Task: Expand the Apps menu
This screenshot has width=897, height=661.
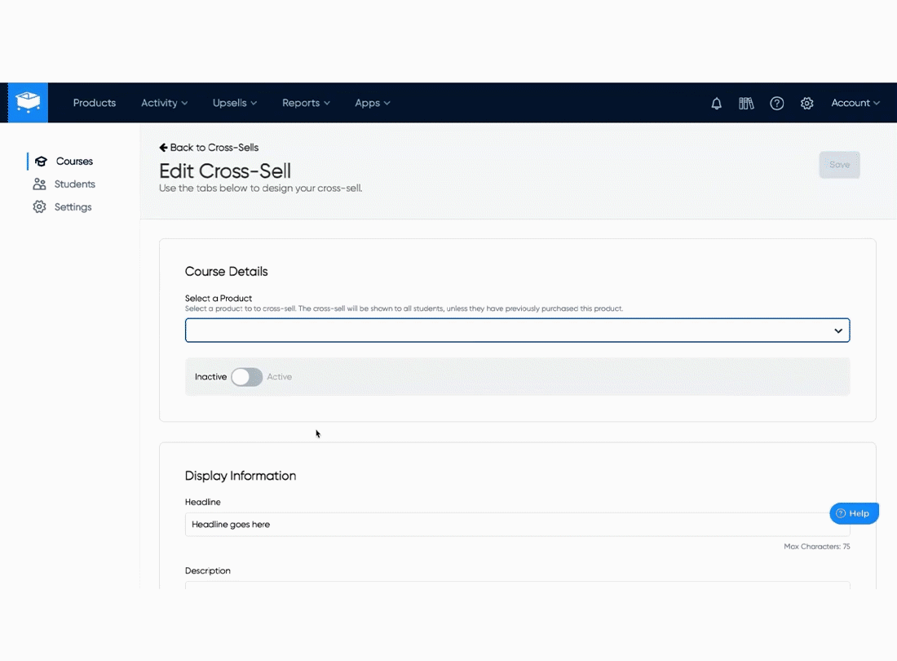Action: coord(373,103)
